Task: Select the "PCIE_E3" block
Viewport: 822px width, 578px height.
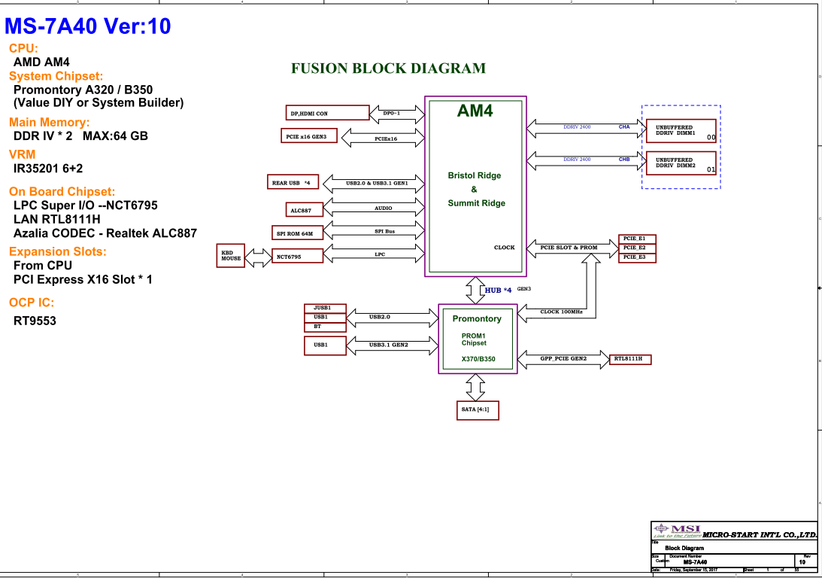Action: tap(637, 257)
